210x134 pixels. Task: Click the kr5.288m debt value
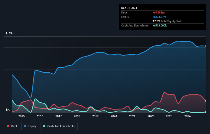[159, 12]
